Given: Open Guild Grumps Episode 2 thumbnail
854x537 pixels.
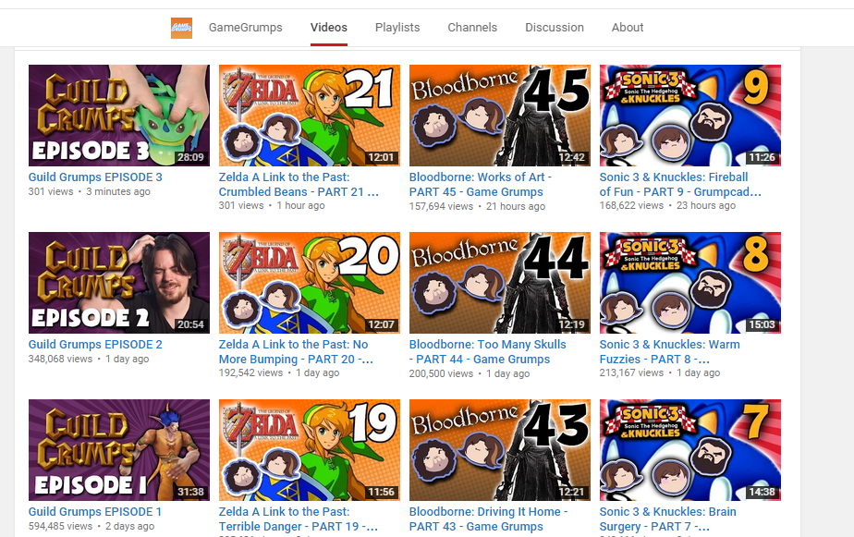Looking at the screenshot, I should [118, 283].
